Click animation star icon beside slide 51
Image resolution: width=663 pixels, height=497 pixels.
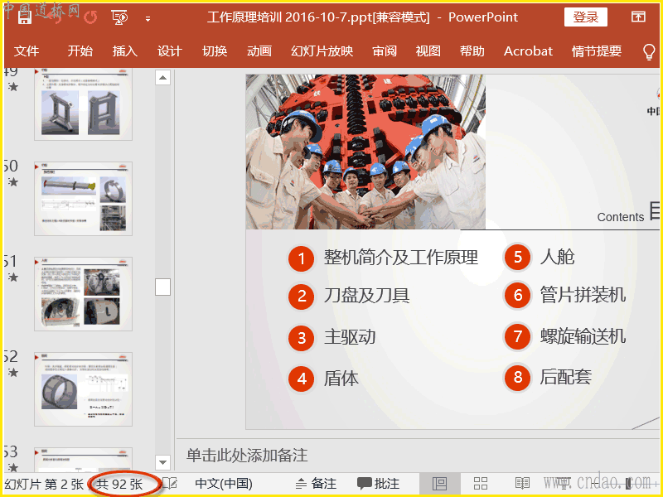coord(13,277)
